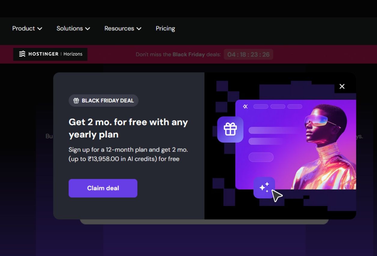The height and width of the screenshot is (256, 377).
Task: Click the Black Friday countdown timer
Action: (248, 54)
